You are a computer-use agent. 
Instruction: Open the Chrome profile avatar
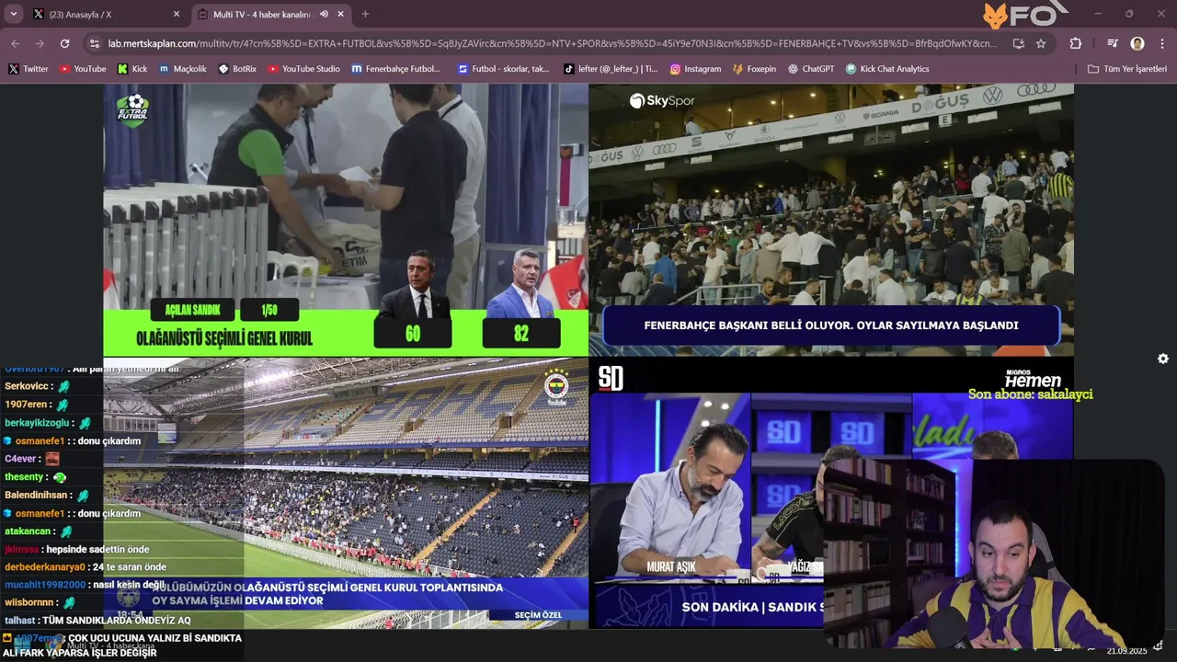pos(1137,43)
